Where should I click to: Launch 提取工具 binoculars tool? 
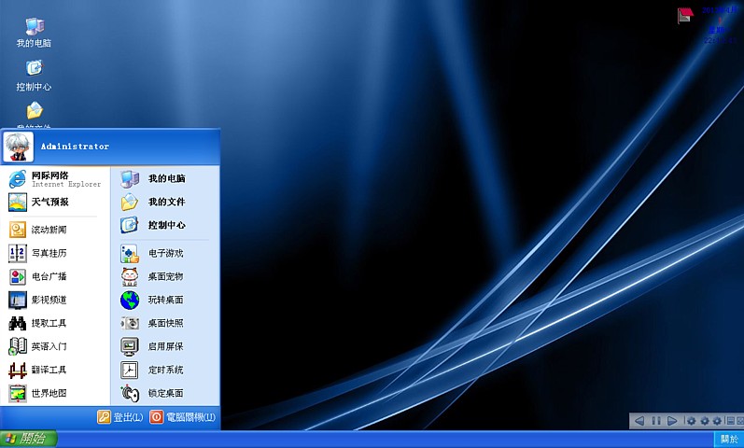(x=49, y=323)
